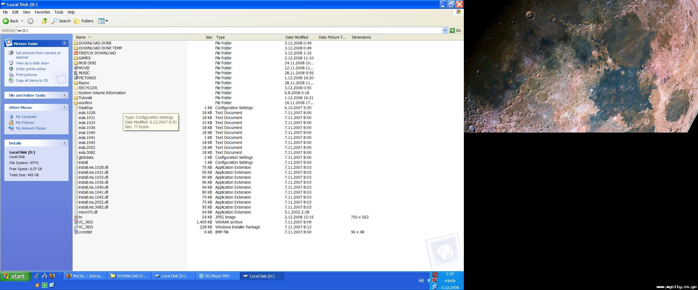Viewport: 698px width, 290px height.
Task: Click Order prints online link
Action: [x=31, y=69]
